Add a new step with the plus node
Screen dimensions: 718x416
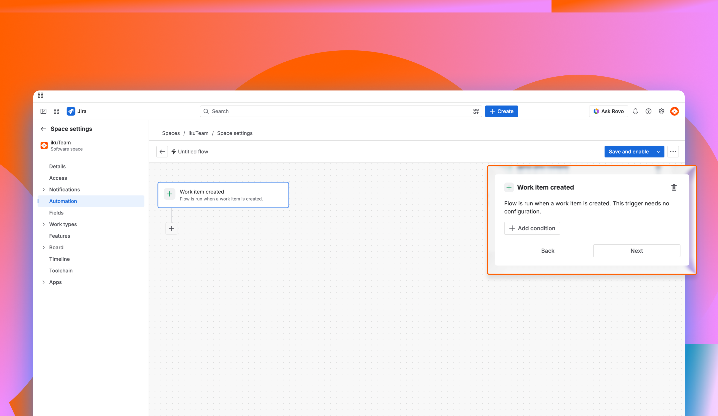coord(171,229)
